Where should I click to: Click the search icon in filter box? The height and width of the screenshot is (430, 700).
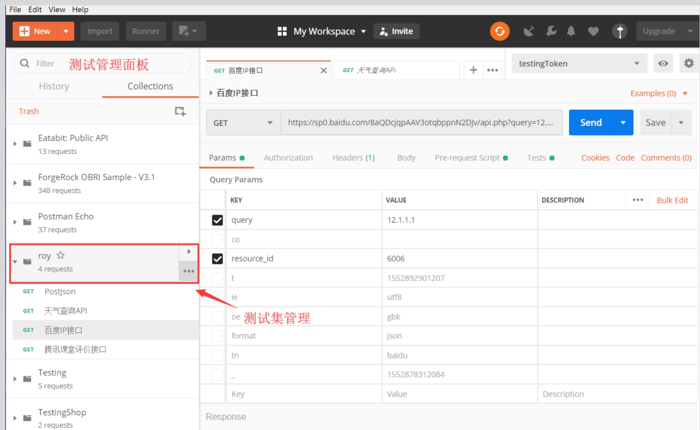25,63
